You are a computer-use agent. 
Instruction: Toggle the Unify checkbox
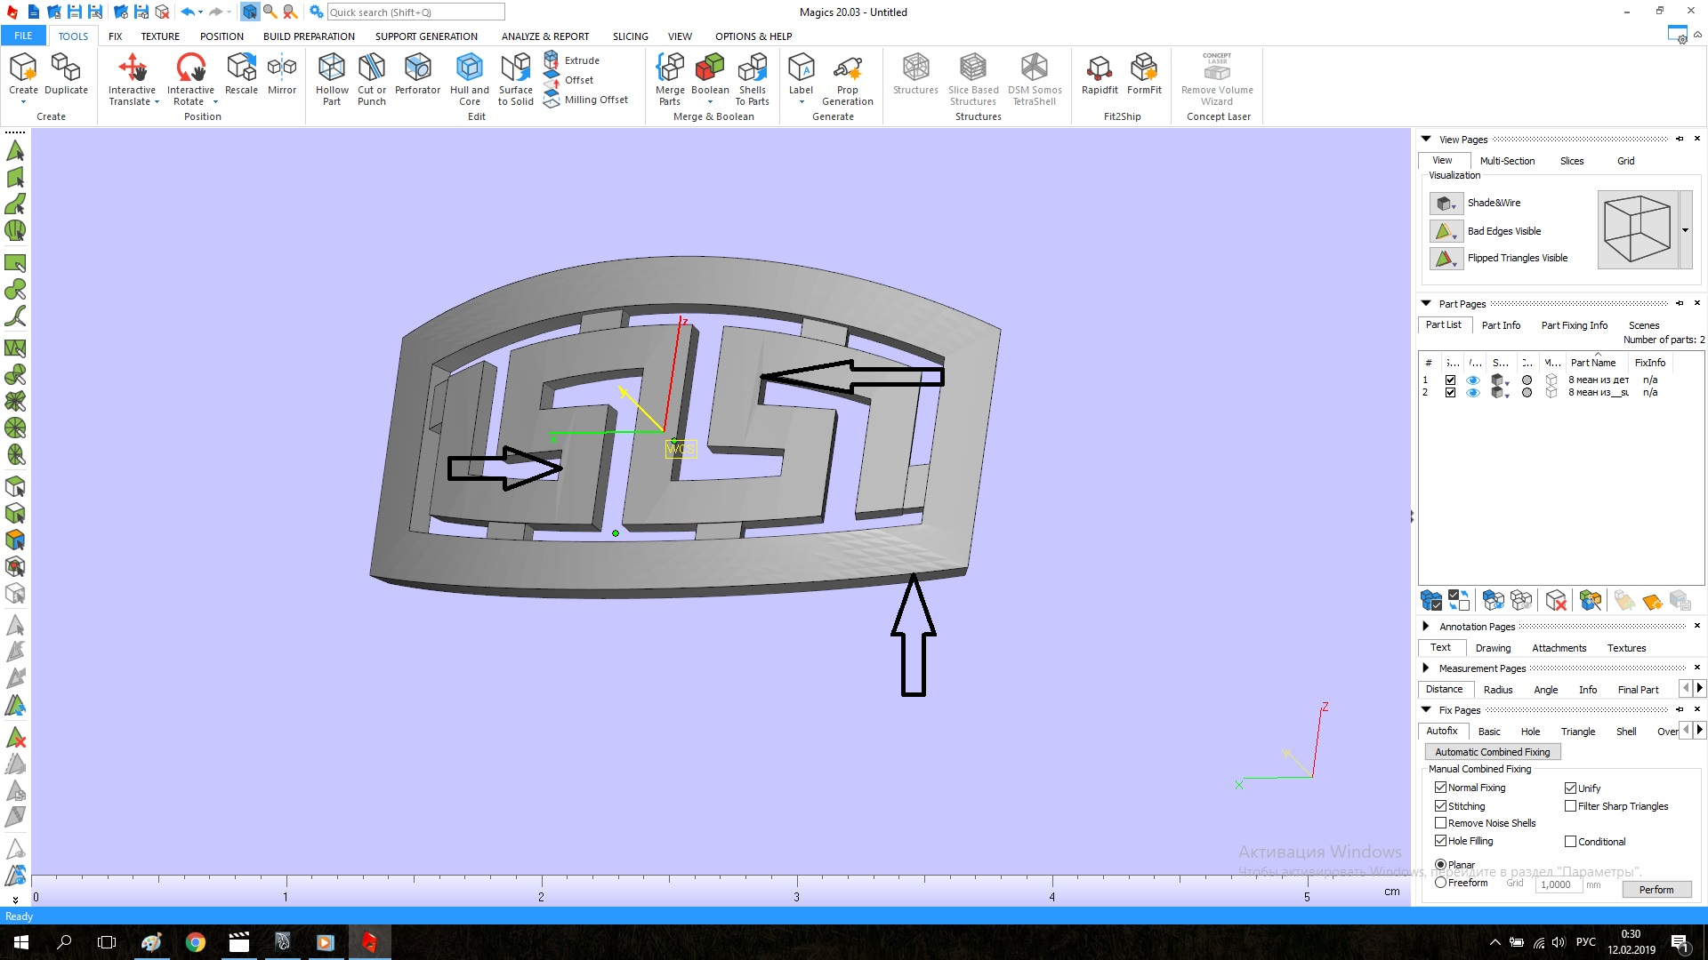(x=1570, y=788)
